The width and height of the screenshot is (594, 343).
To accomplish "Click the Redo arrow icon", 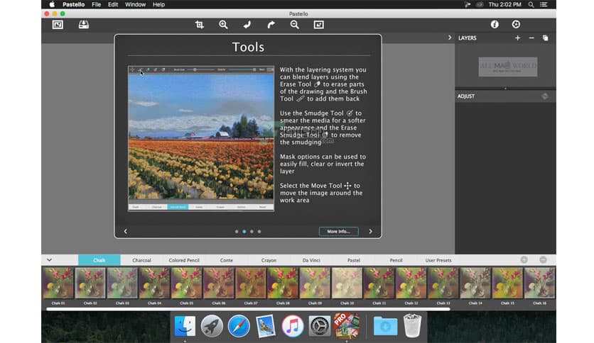I will 271,25.
